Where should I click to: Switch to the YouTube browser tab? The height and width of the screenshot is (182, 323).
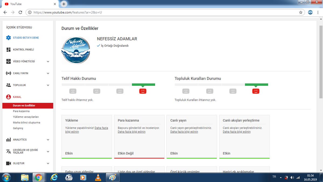[x=30, y=4]
